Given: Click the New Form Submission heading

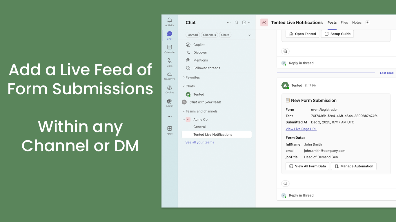Looking at the screenshot, I should click(314, 101).
